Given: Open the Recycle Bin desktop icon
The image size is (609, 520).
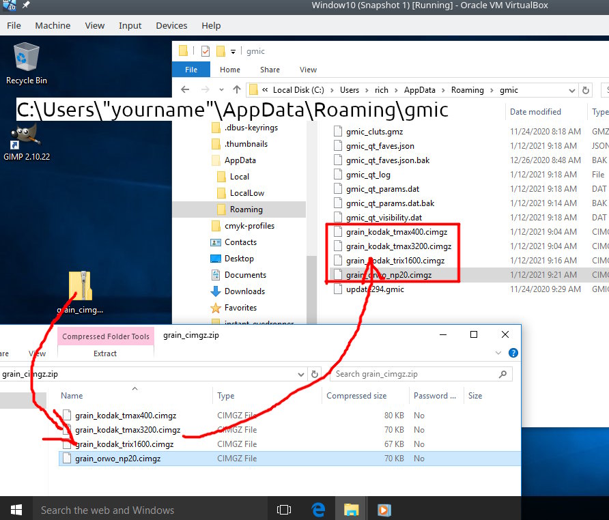Looking at the screenshot, I should [x=27, y=63].
